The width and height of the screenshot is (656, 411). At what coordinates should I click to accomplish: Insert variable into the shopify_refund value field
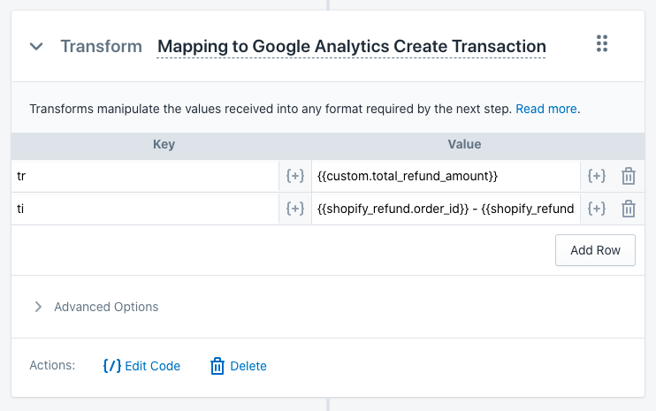pyautogui.click(x=597, y=209)
